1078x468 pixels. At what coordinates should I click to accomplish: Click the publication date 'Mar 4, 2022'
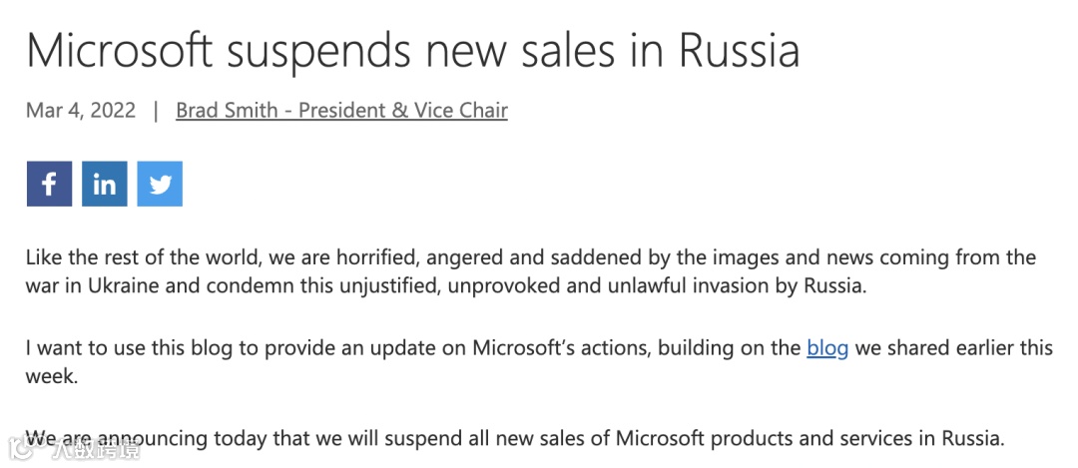(81, 111)
